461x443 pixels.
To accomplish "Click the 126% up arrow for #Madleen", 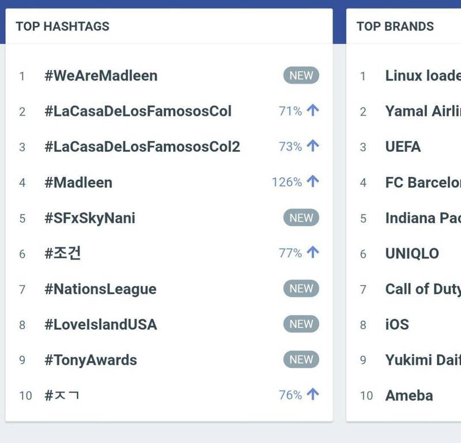I will point(313,182).
